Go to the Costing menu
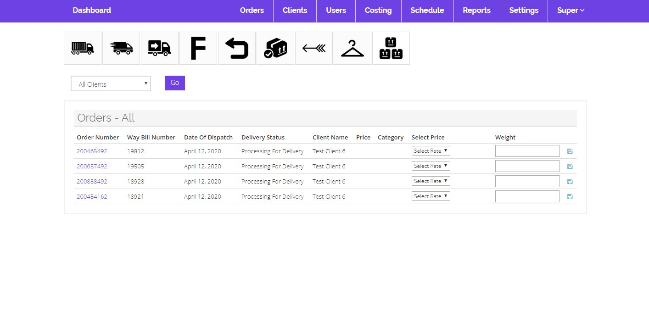 (x=378, y=11)
